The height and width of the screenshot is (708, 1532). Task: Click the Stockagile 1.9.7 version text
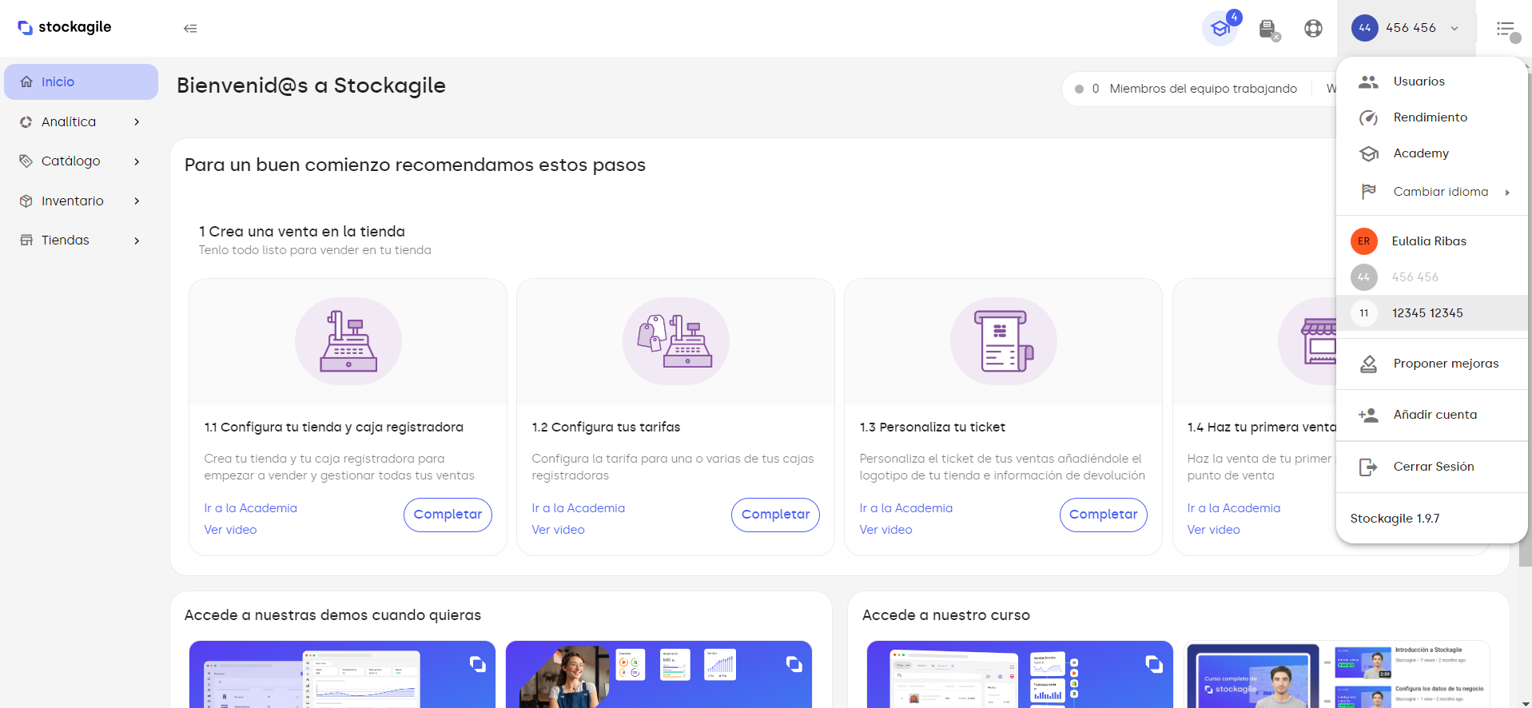pos(1395,519)
